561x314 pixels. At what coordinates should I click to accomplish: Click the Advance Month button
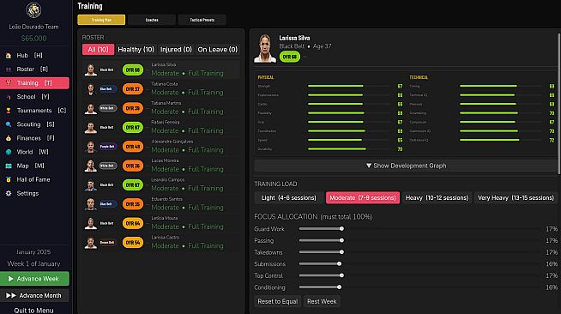pyautogui.click(x=34, y=295)
